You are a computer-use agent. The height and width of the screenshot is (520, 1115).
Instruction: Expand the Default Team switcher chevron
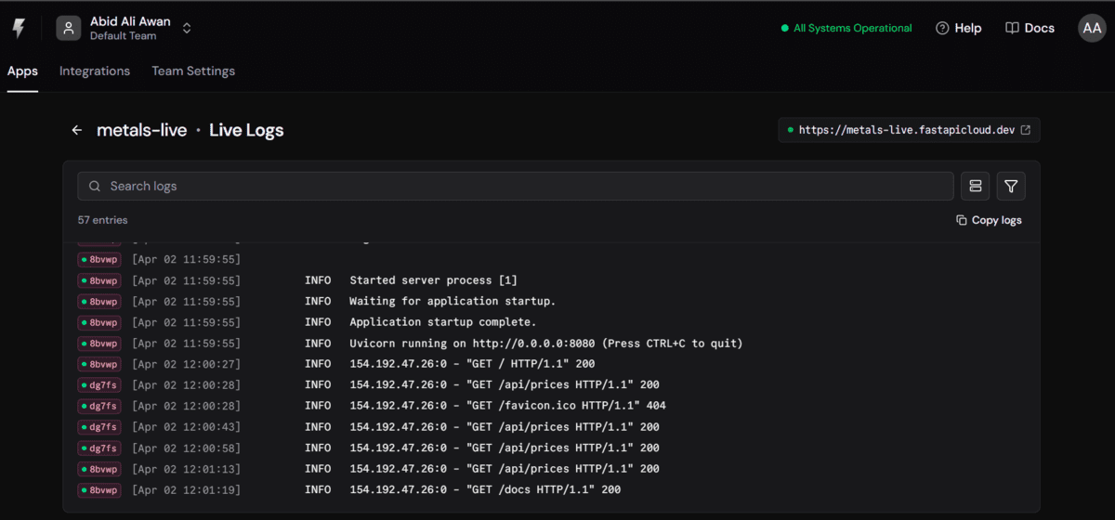tap(187, 29)
